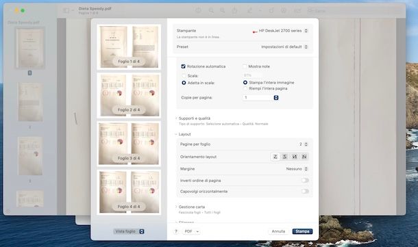The height and width of the screenshot is (247, 418).
Task: Open the Stampante printer dropdown
Action: tap(280, 31)
